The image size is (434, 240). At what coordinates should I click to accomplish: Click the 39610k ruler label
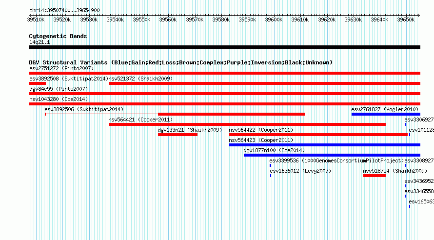click(x=300, y=20)
